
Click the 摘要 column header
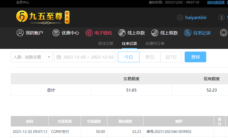[178, 121]
